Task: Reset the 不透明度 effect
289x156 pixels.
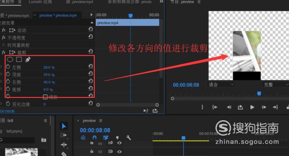Action: (x=91, y=37)
